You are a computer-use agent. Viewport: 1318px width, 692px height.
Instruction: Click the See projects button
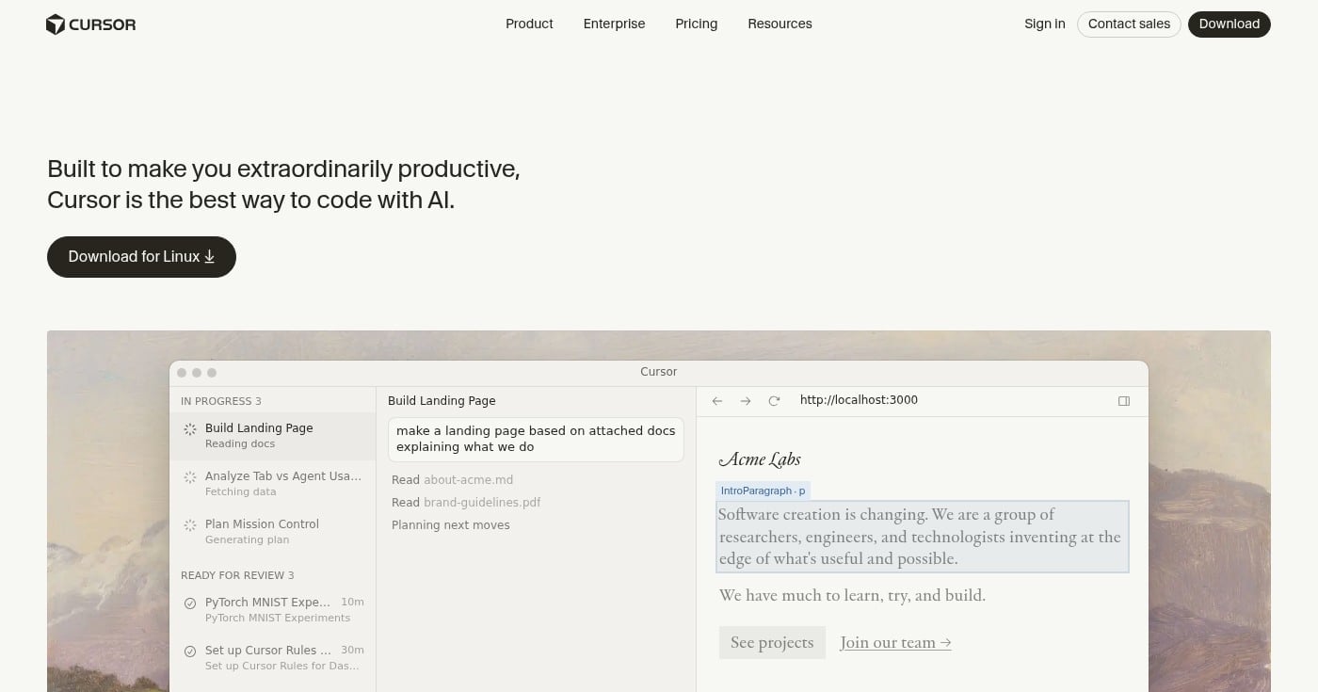click(772, 642)
